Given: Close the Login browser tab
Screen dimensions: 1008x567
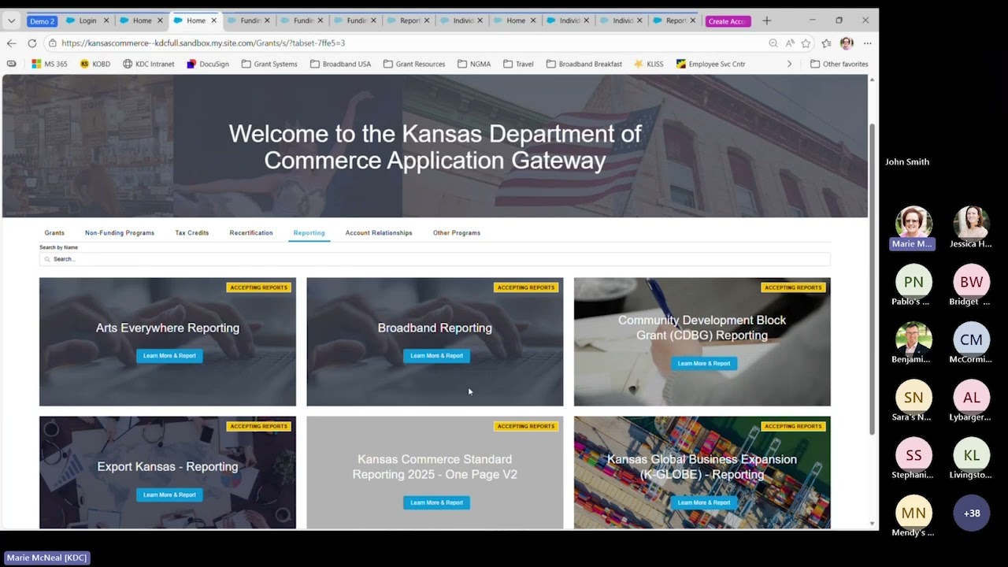Looking at the screenshot, I should pyautogui.click(x=106, y=20).
